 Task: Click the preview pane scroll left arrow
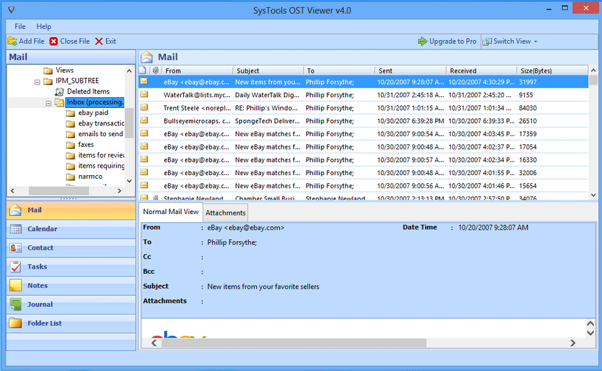click(x=154, y=343)
